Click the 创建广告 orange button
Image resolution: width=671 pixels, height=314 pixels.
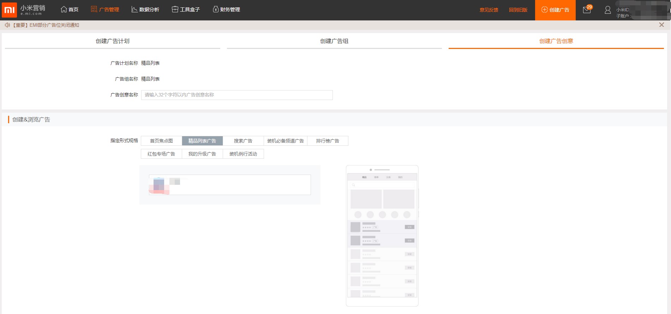[x=555, y=10]
